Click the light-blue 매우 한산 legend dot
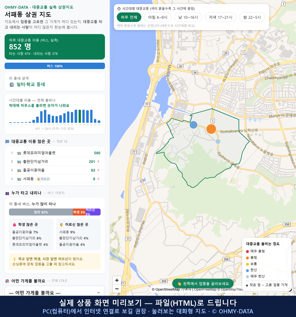 click(x=247, y=277)
